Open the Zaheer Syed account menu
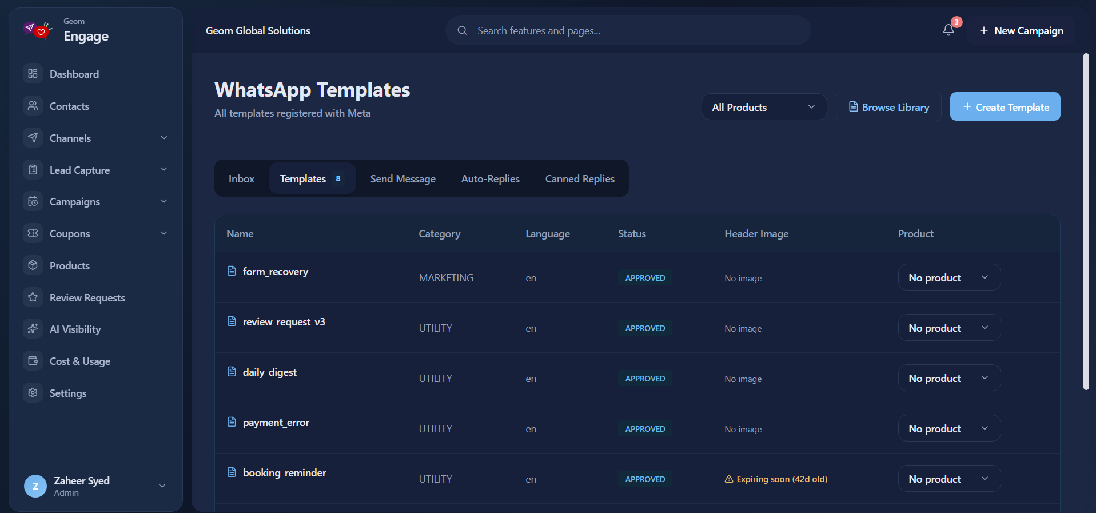Viewport: 1096px width, 513px height. pyautogui.click(x=96, y=486)
